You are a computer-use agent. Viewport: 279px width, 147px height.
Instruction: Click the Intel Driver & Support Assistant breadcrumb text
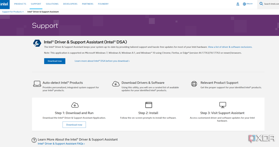pos(43,12)
